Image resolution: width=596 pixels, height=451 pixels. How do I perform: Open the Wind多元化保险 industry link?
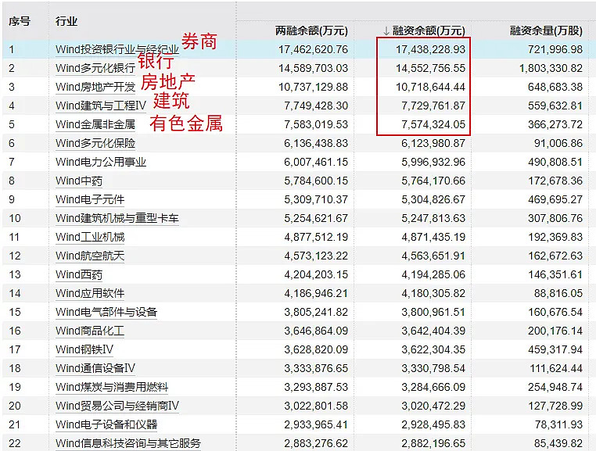pyautogui.click(x=95, y=143)
